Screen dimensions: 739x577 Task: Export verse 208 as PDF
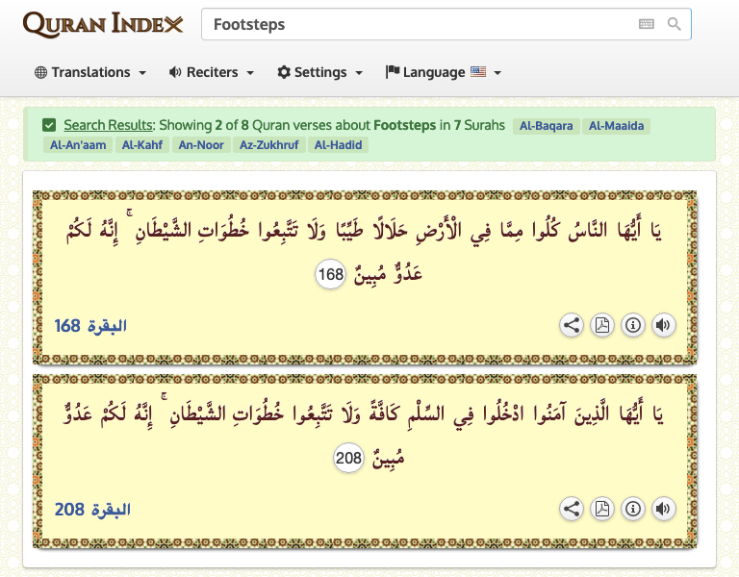[x=601, y=509]
